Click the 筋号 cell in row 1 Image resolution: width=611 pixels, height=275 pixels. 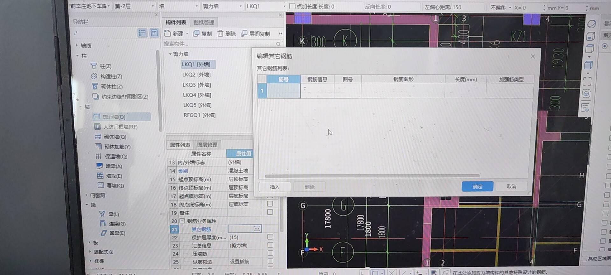[x=283, y=91]
